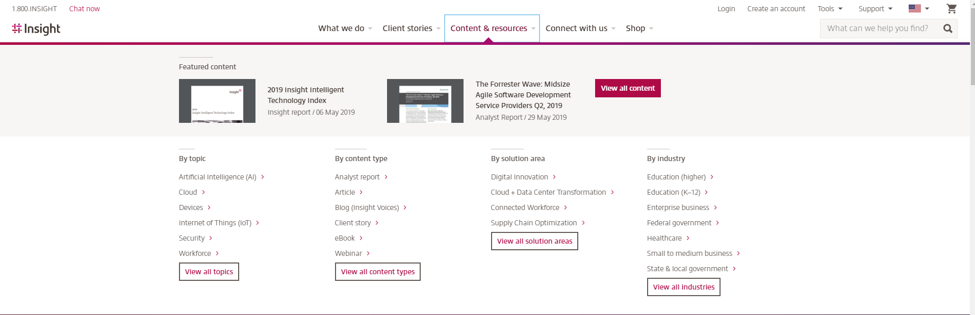Viewport: 975px width, 315px height.
Task: Open the Connect with us menu
Action: click(580, 29)
